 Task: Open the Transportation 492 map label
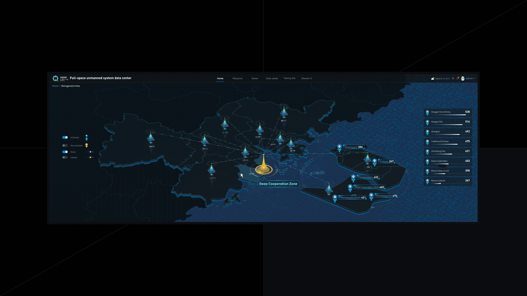[x=368, y=177]
